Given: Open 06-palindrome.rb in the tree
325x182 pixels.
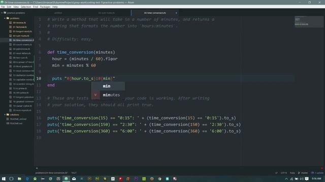Looking at the screenshot, I should click(21, 49).
